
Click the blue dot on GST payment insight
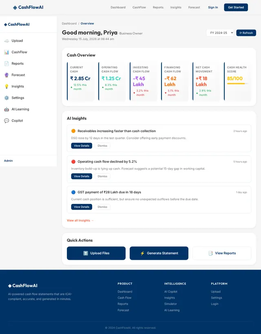click(73, 192)
